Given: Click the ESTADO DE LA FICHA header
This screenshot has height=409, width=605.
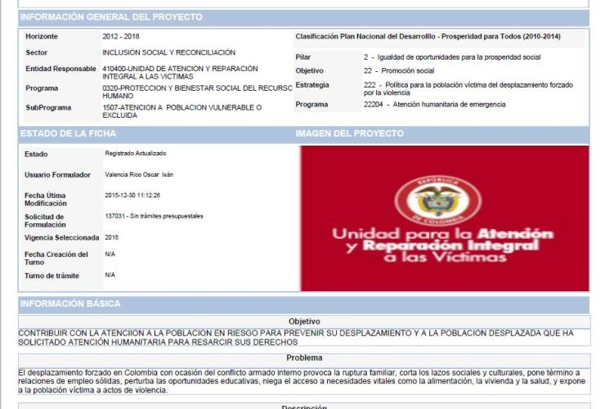Looking at the screenshot, I should (68, 133).
